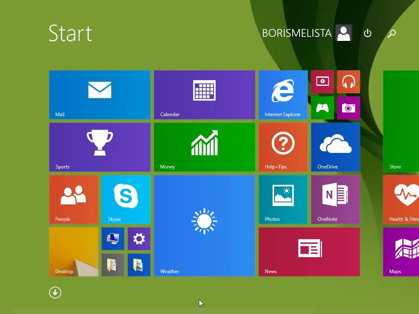The width and height of the screenshot is (419, 314).
Task: Open the Mail tile
Action: click(100, 94)
